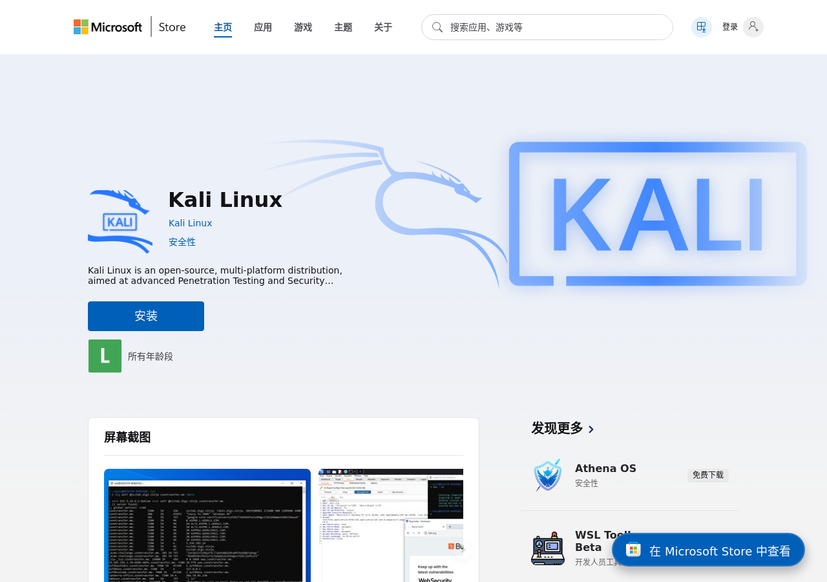The height and width of the screenshot is (582, 827).
Task: Open the Store home link
Action: (x=172, y=27)
